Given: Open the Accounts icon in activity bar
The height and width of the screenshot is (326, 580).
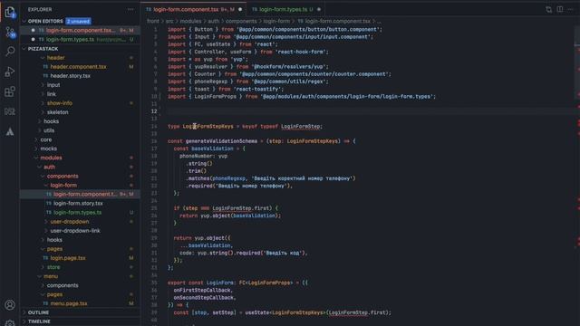Looking at the screenshot, I should 10,304.
